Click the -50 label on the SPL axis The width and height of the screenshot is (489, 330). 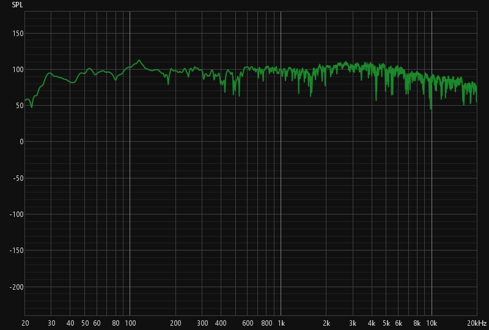tap(18, 178)
